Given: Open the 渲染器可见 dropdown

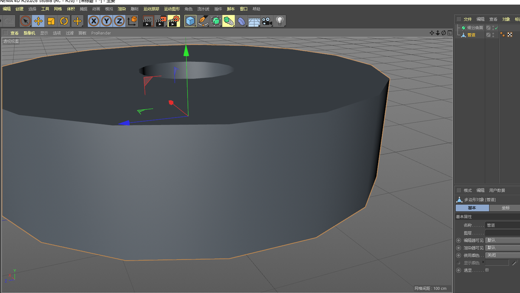Looking at the screenshot, I should 502,247.
